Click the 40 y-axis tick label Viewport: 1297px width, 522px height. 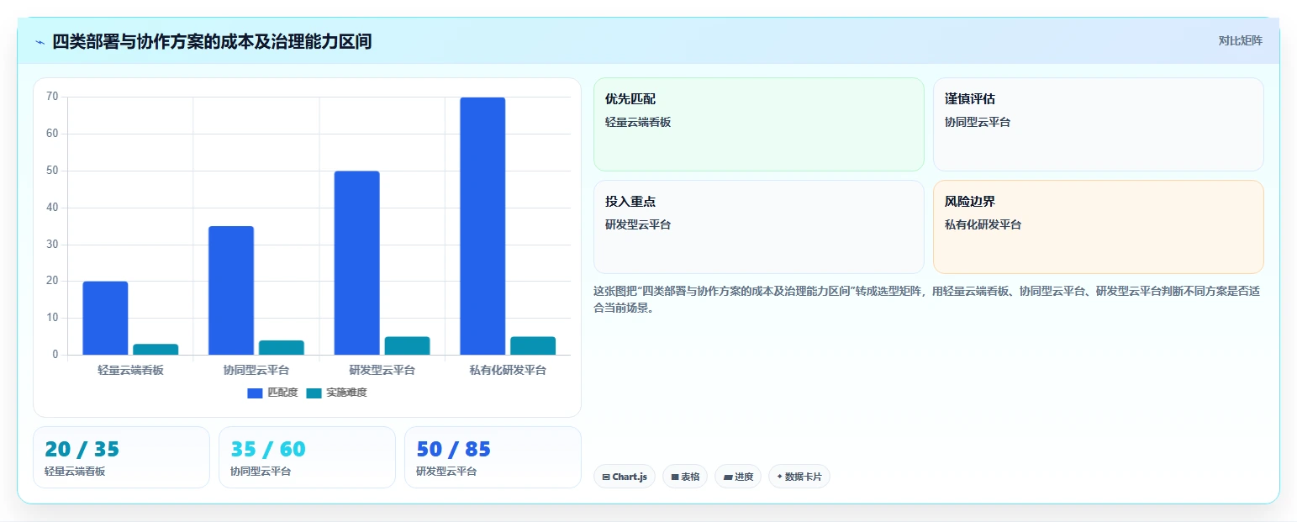click(52, 208)
